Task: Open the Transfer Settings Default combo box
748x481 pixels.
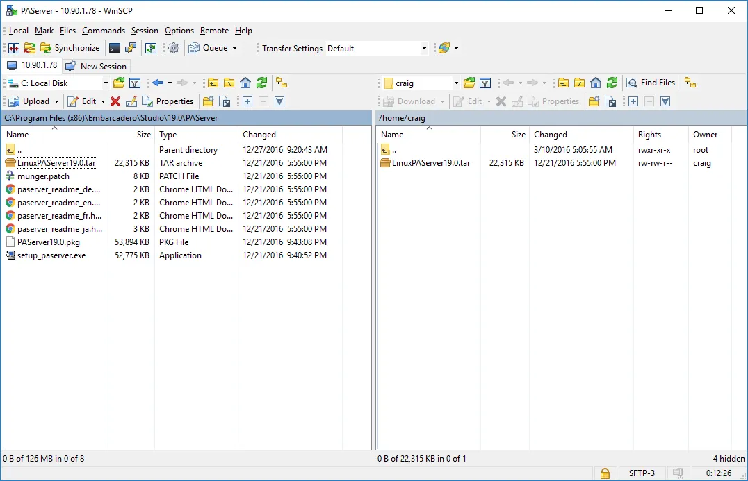Action: 377,48
